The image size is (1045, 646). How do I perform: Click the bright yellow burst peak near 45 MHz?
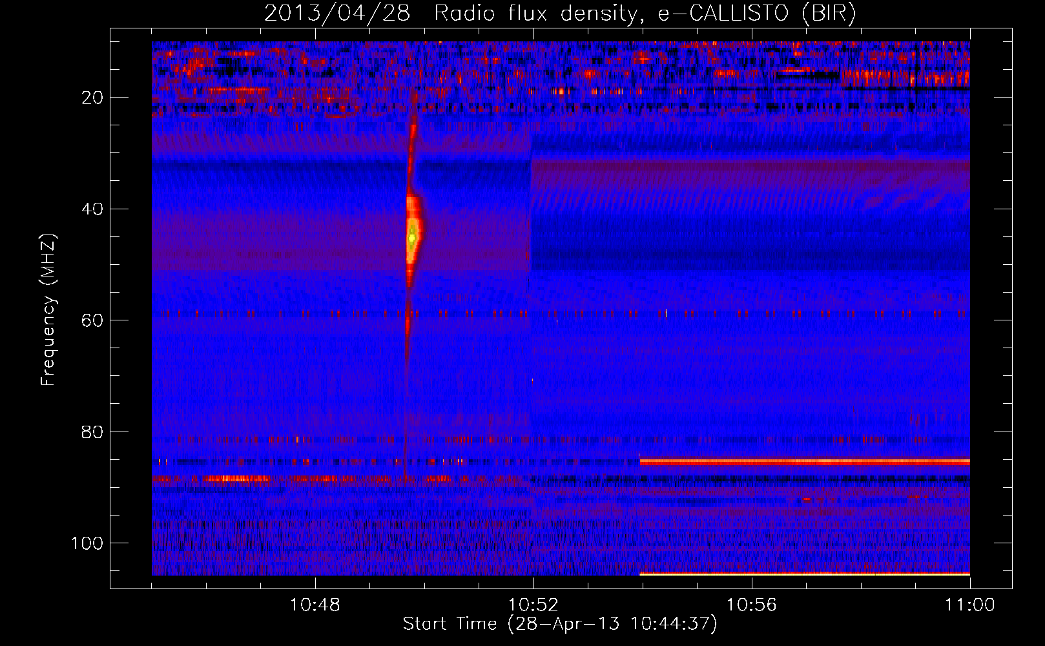pyautogui.click(x=412, y=238)
